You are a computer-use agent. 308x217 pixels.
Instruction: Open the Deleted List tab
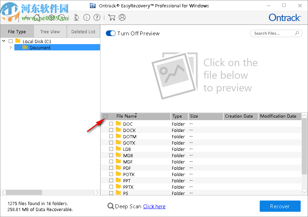(83, 31)
